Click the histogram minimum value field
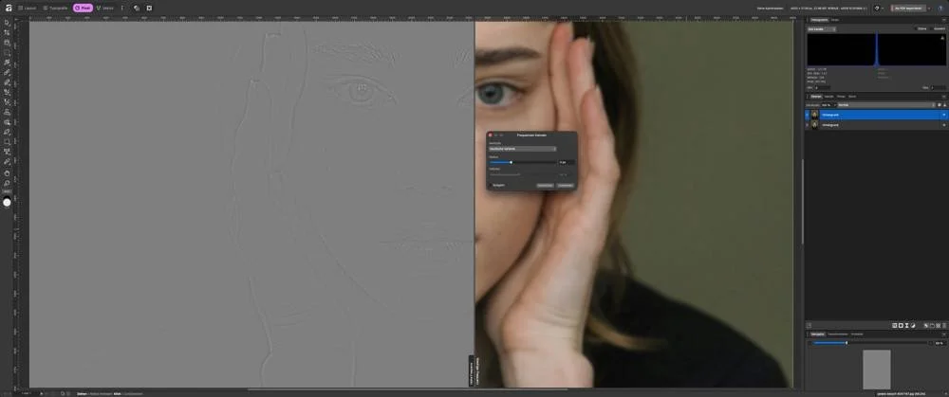Image resolution: width=949 pixels, height=397 pixels. pyautogui.click(x=823, y=87)
